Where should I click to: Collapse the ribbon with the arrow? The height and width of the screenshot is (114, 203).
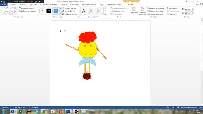point(201,17)
